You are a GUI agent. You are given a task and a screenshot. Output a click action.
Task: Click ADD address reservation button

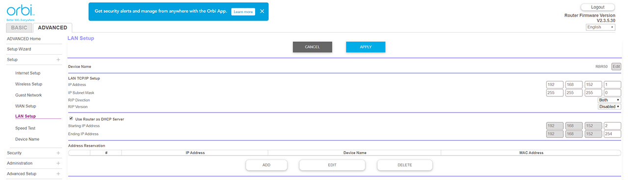tap(266, 165)
